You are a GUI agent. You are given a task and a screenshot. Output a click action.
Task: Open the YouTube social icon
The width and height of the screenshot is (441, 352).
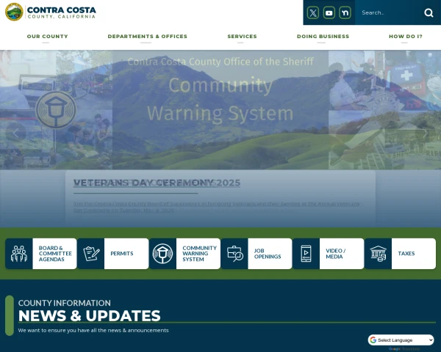click(329, 12)
